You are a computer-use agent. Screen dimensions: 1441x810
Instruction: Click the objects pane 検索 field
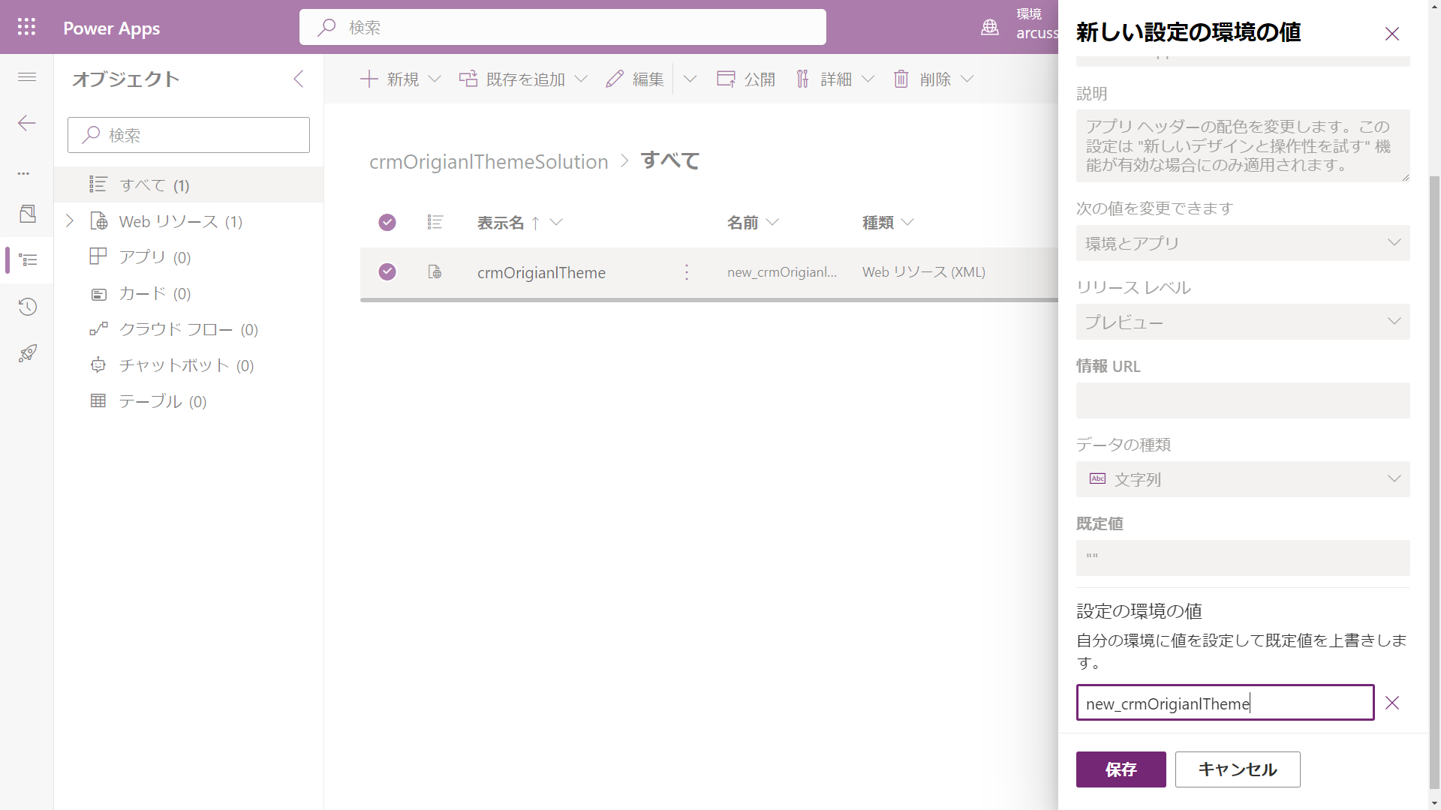[x=188, y=135]
